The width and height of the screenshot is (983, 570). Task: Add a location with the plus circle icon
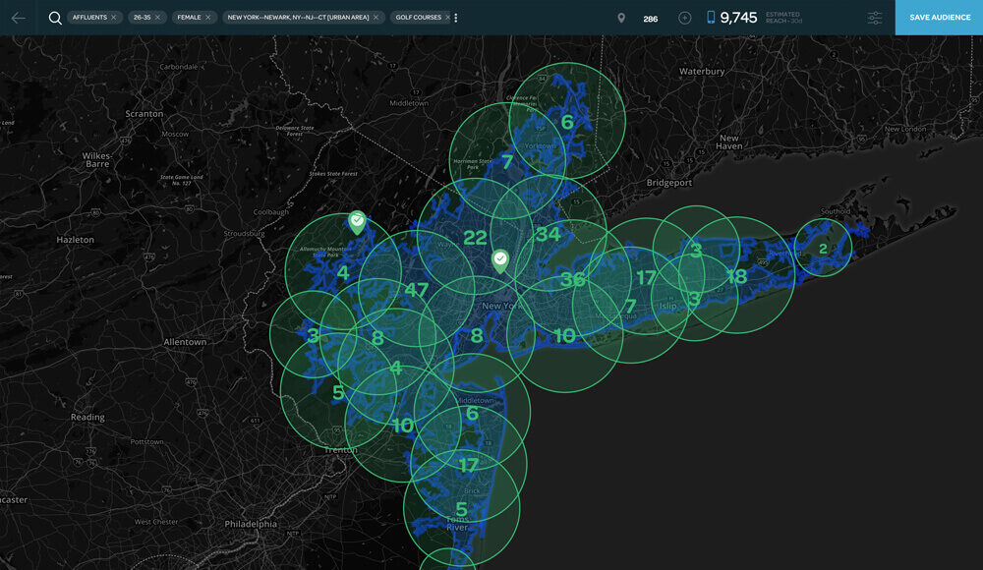click(684, 19)
